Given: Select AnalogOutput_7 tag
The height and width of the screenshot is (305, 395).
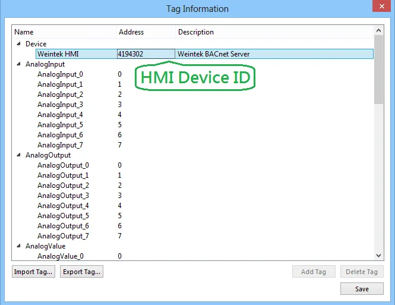Looking at the screenshot, I should [63, 236].
